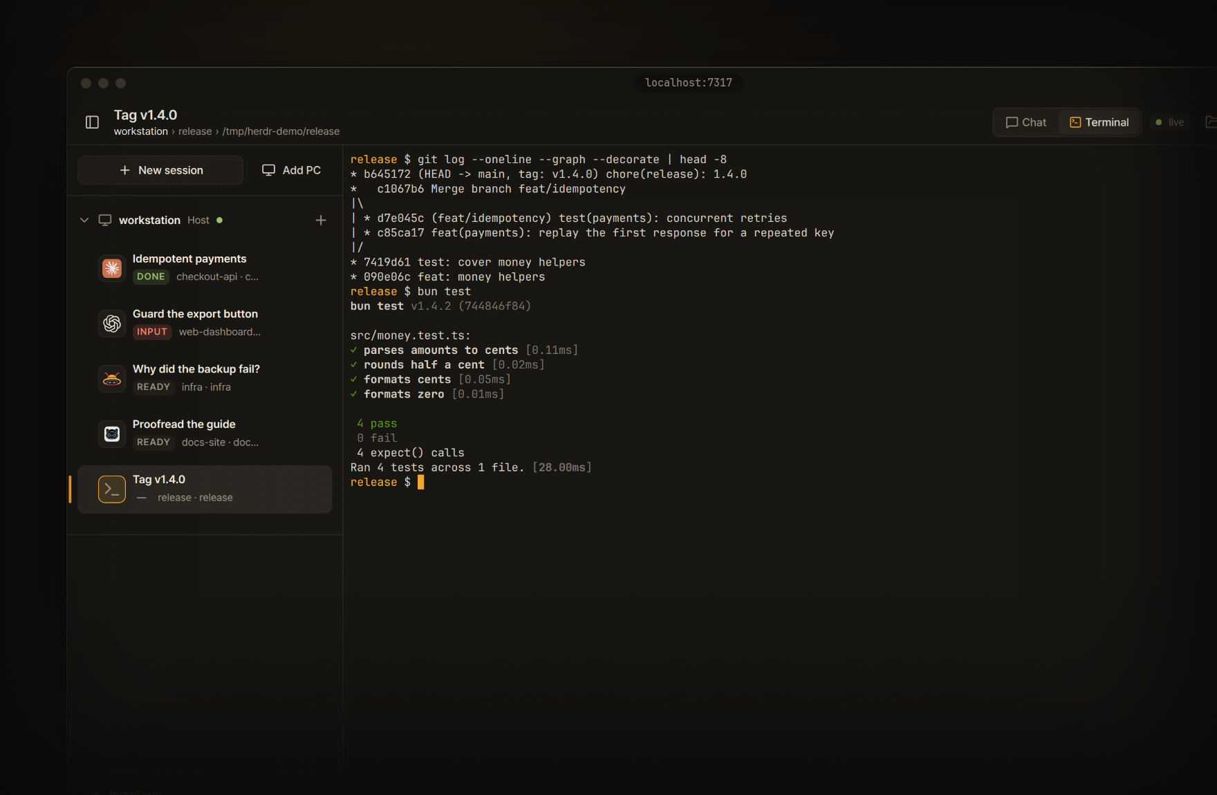Click the live status indicator

pyautogui.click(x=1170, y=122)
